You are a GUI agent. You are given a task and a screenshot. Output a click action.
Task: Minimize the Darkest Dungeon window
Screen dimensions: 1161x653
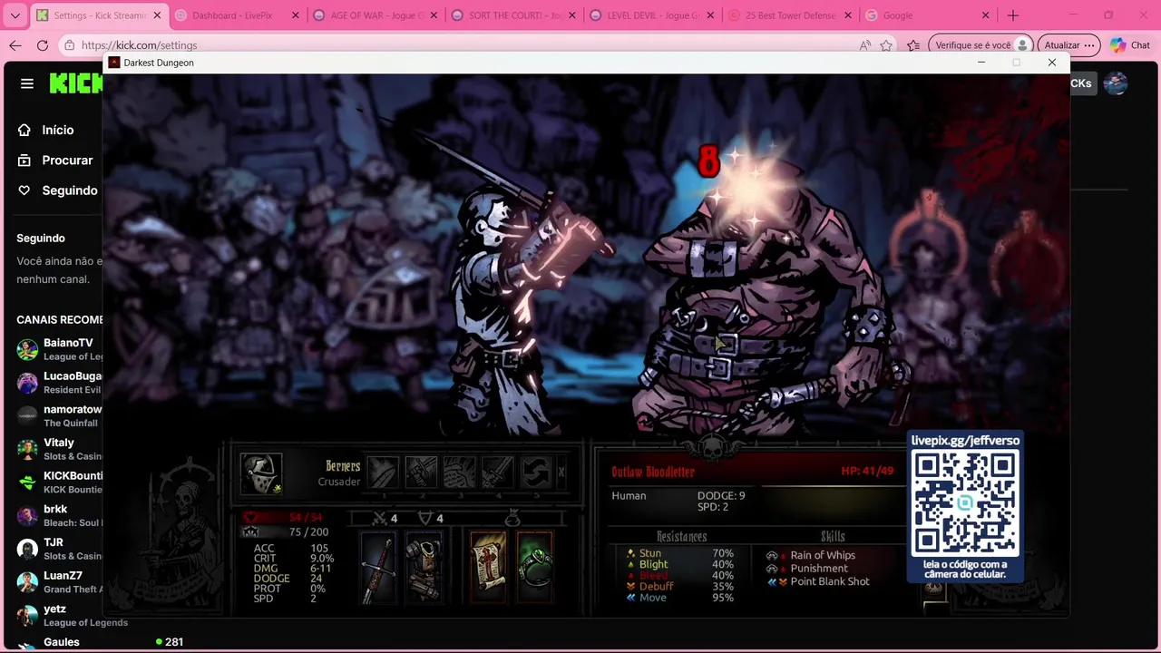[981, 63]
